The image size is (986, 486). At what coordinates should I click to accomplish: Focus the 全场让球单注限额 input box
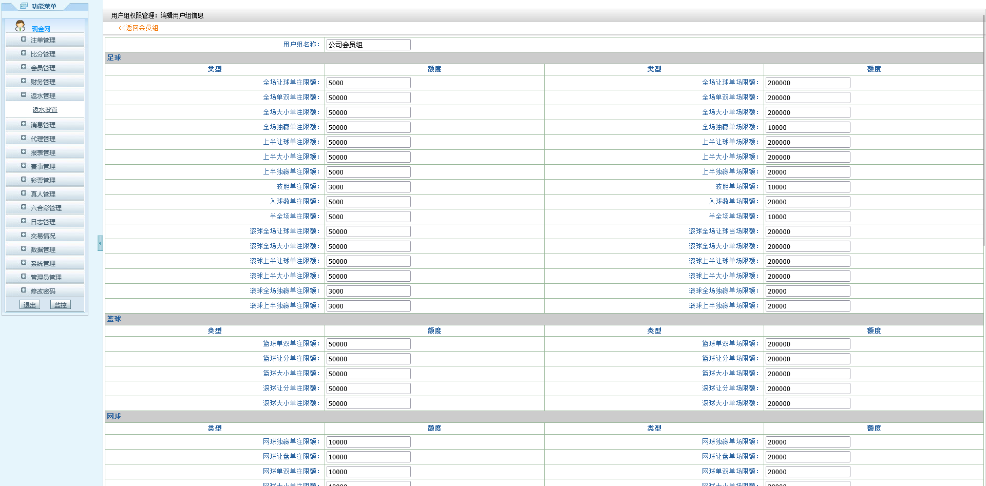tap(368, 83)
